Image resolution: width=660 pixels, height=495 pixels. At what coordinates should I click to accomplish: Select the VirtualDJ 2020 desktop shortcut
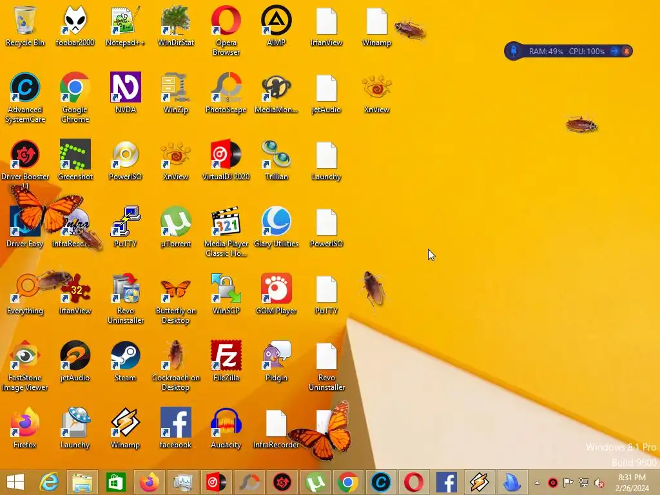(x=226, y=160)
